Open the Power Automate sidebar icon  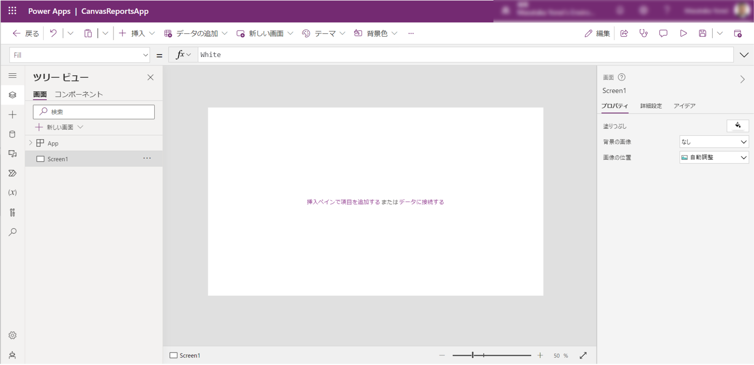(x=13, y=173)
